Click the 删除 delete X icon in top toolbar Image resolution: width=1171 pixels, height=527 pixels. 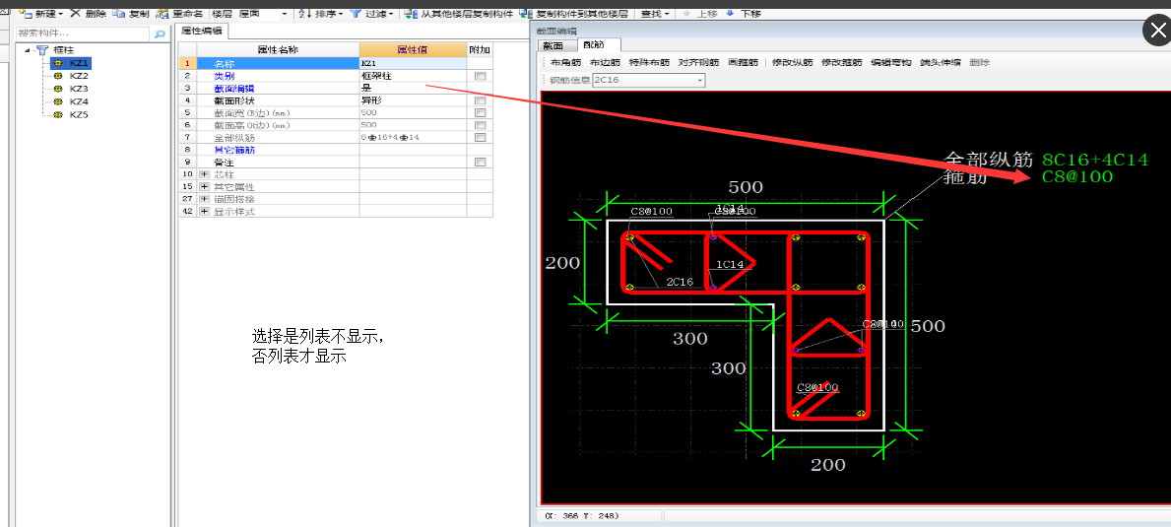pos(75,14)
